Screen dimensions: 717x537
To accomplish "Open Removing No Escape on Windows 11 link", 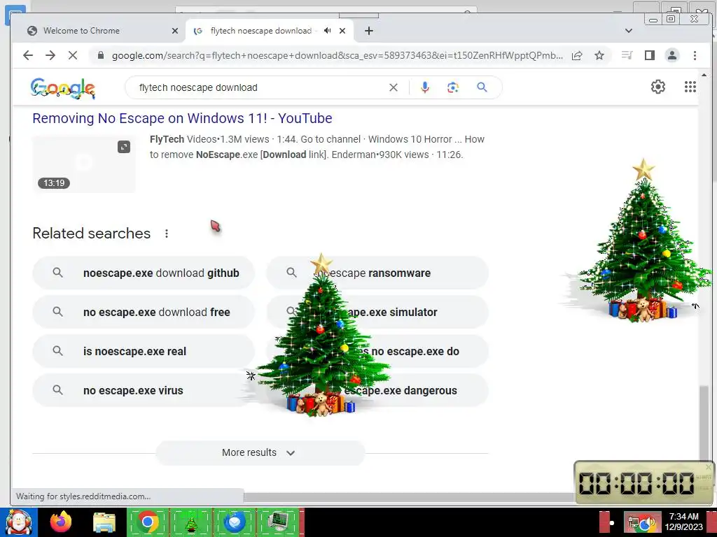I will pyautogui.click(x=182, y=118).
